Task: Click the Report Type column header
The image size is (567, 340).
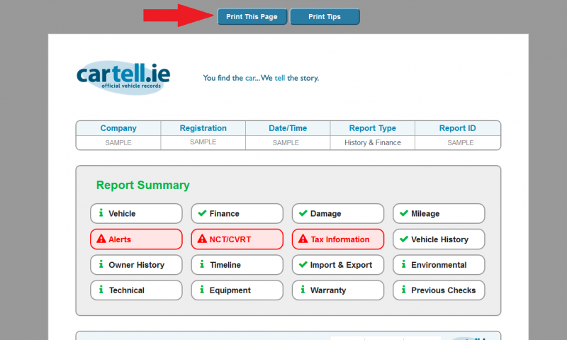Action: coord(373,128)
